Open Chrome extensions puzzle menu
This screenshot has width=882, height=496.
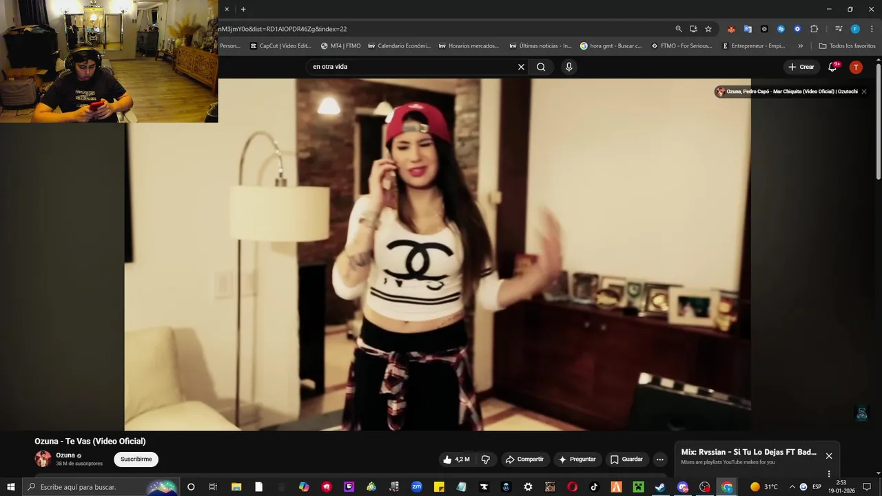(x=814, y=29)
